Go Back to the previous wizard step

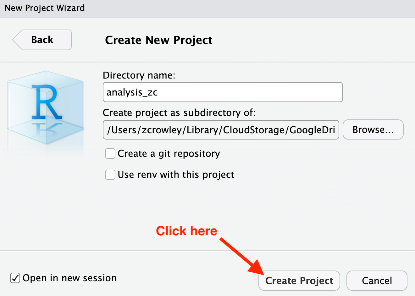coord(41,40)
